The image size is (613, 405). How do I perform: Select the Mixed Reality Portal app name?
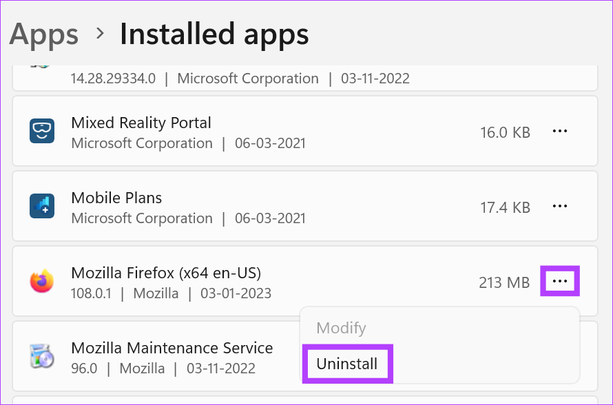(141, 123)
